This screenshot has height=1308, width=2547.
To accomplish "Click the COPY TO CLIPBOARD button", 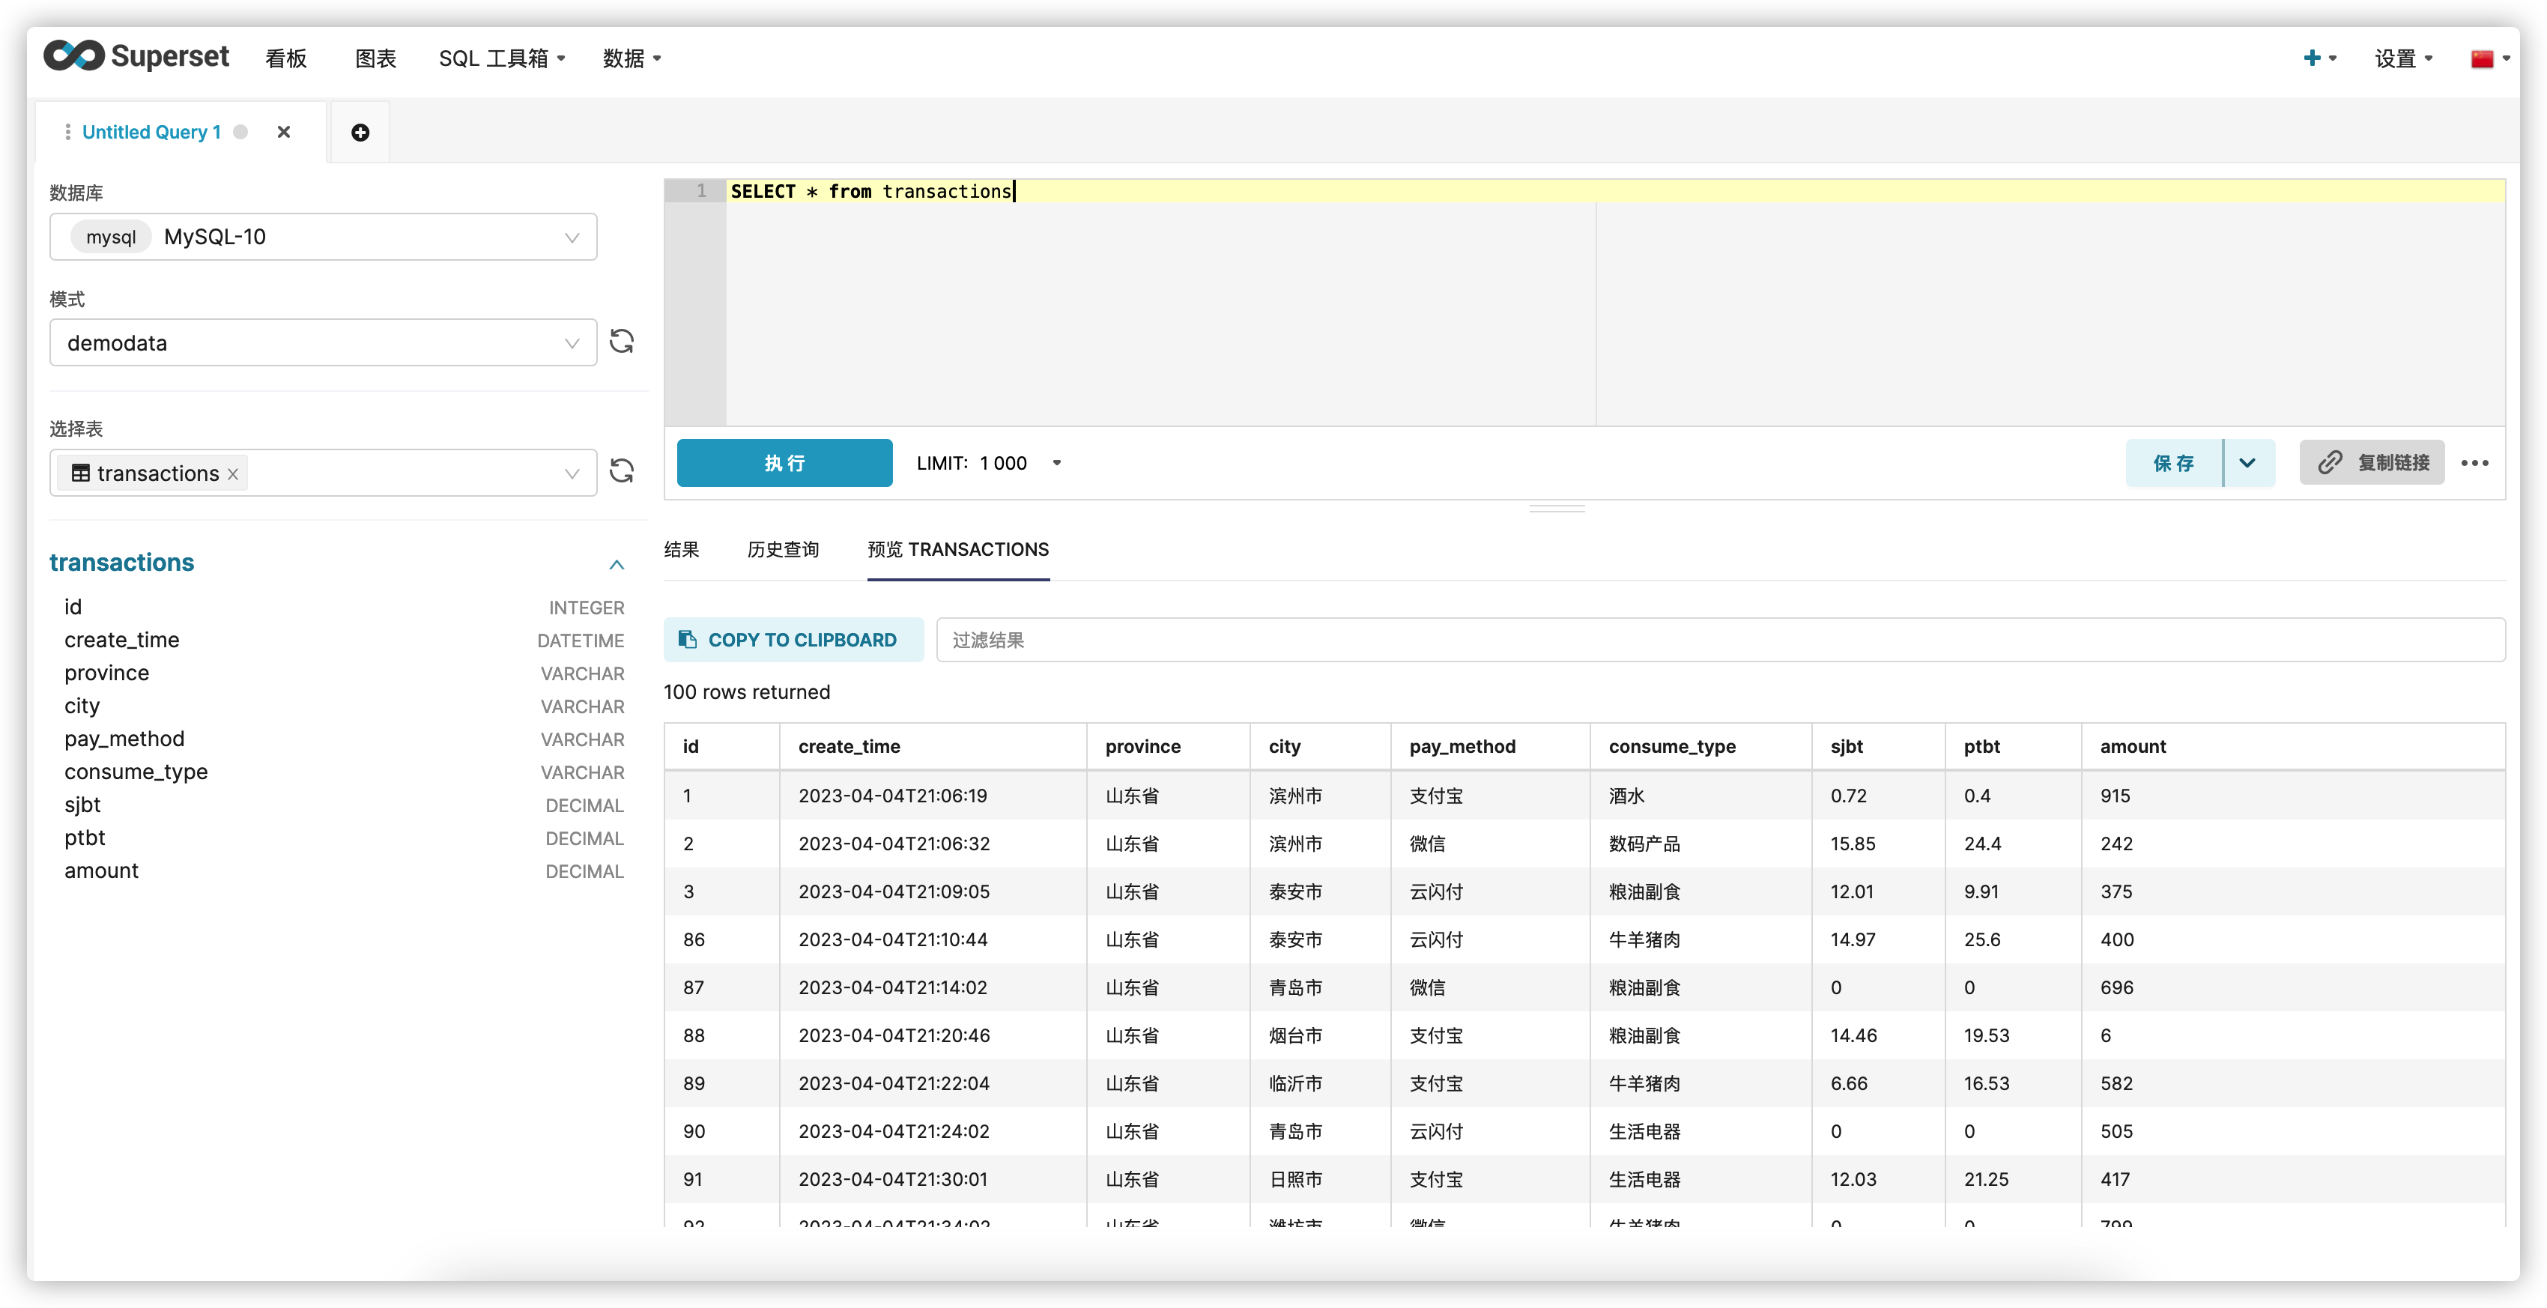I will click(794, 640).
